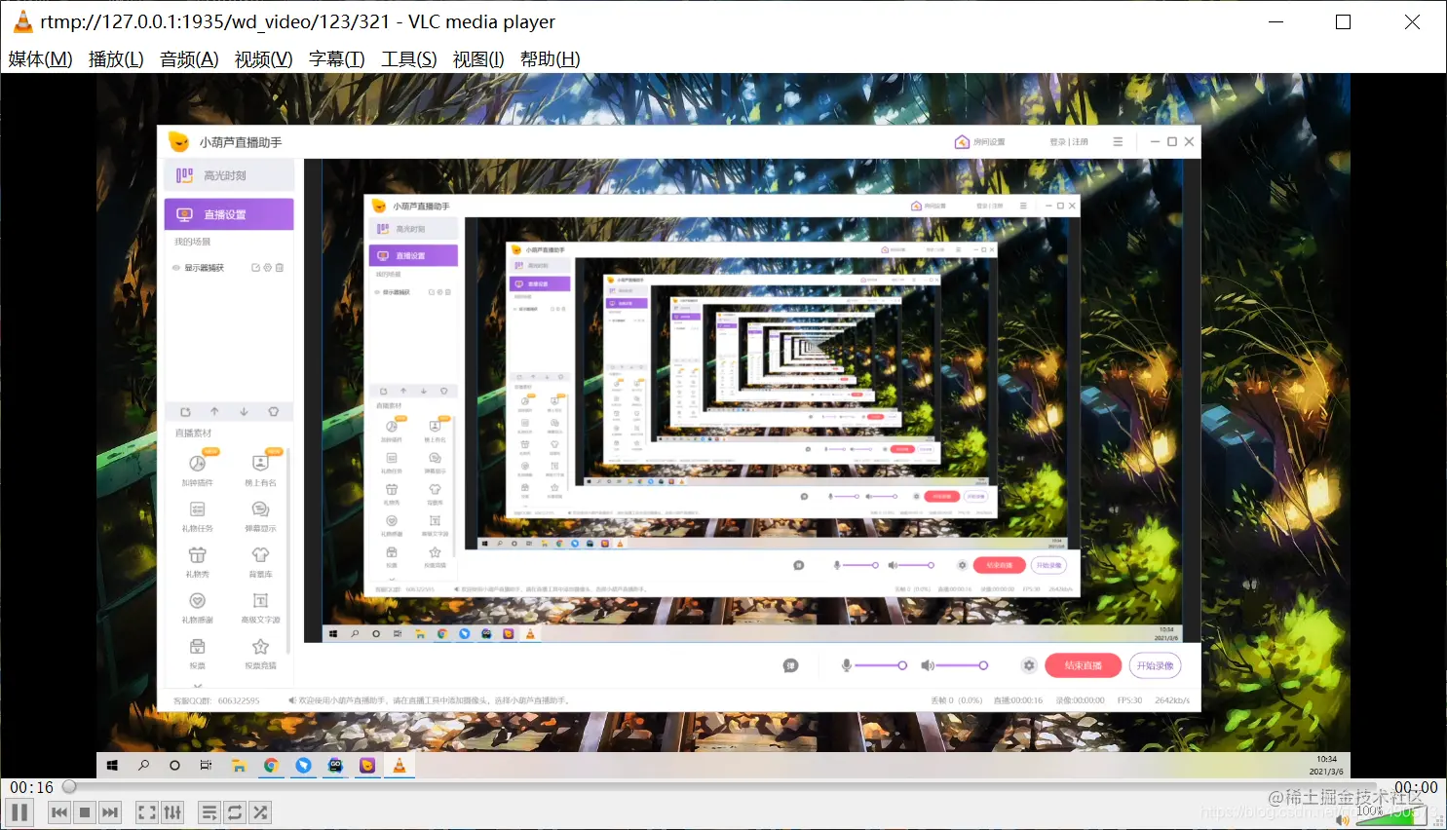The width and height of the screenshot is (1447, 830).
Task: Skip to next media in VLC
Action: [110, 812]
